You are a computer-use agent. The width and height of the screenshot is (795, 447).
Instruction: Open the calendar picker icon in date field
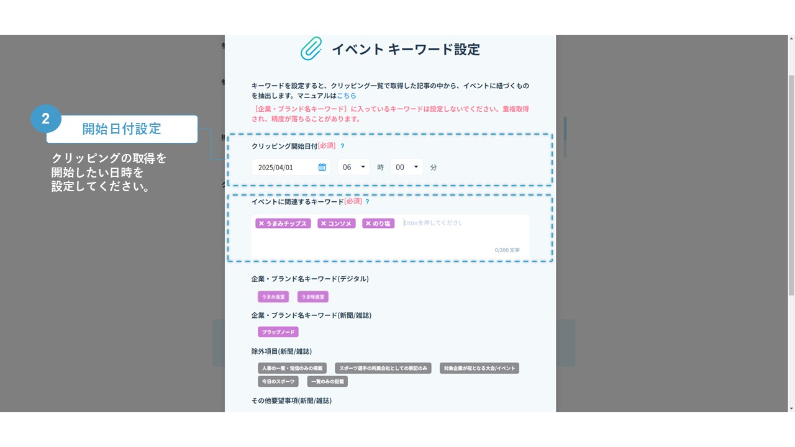(x=322, y=167)
